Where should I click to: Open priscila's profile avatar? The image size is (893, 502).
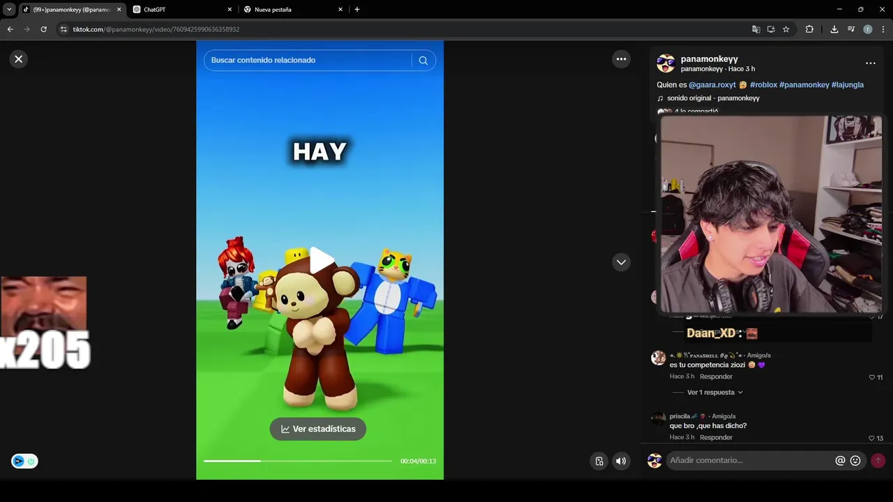point(658,418)
